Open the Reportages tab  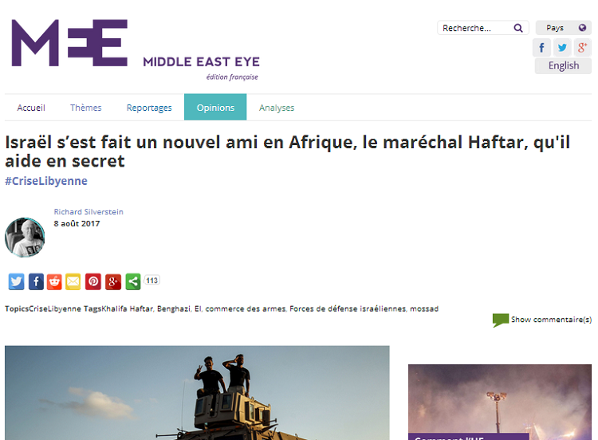pos(149,108)
